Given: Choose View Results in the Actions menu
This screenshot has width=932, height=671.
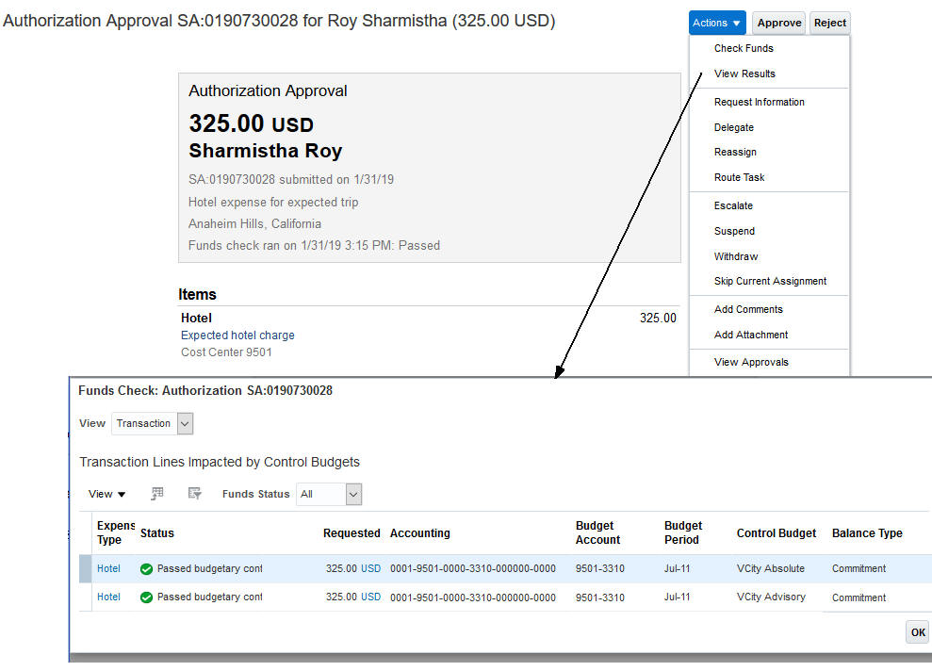Looking at the screenshot, I should (x=744, y=74).
